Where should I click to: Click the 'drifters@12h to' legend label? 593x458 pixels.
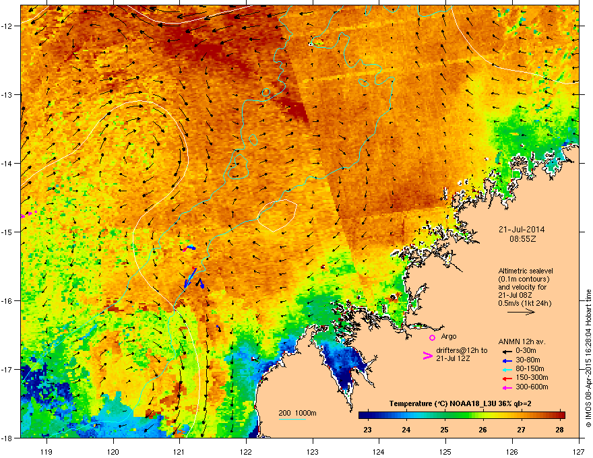(x=462, y=350)
